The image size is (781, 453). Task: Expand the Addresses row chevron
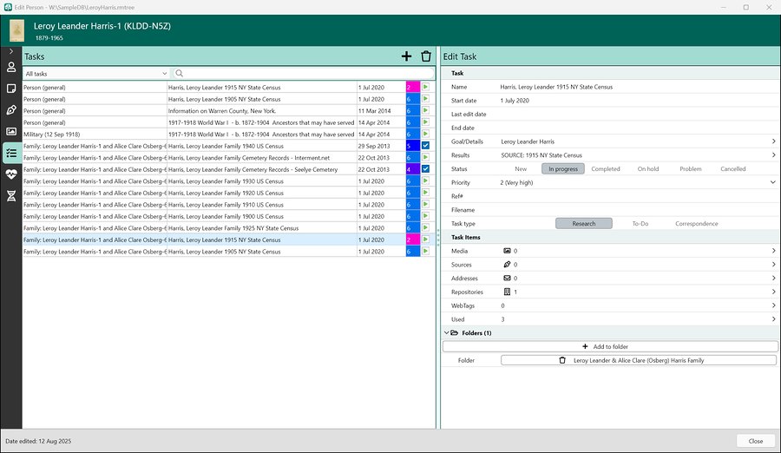tap(773, 278)
